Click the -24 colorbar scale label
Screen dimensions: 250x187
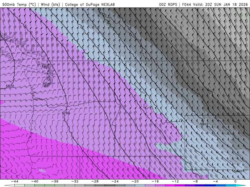(115, 181)
